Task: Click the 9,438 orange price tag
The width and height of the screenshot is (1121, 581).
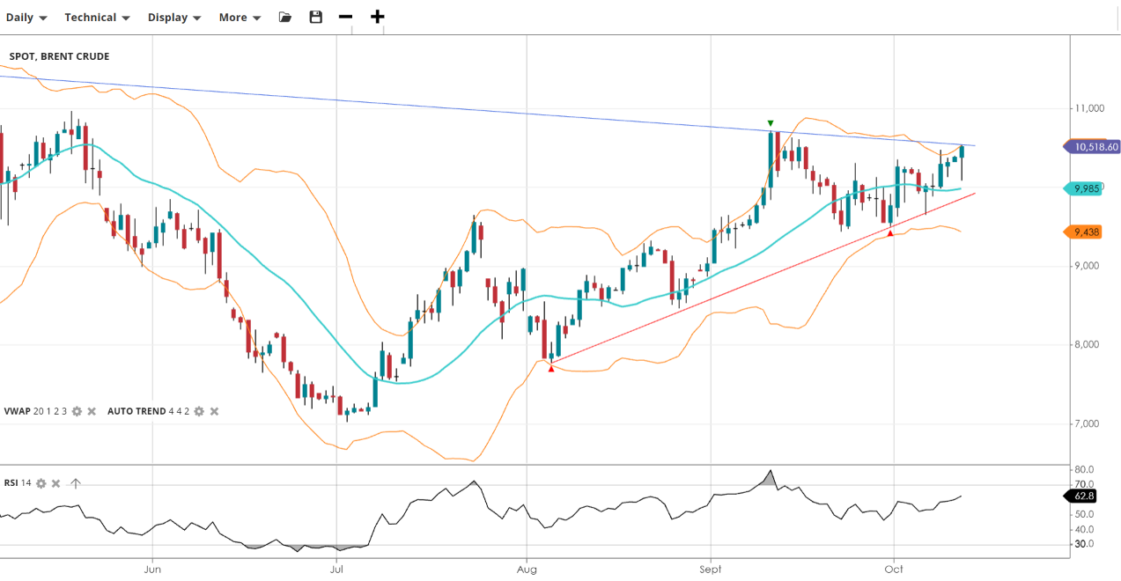Action: click(1083, 232)
